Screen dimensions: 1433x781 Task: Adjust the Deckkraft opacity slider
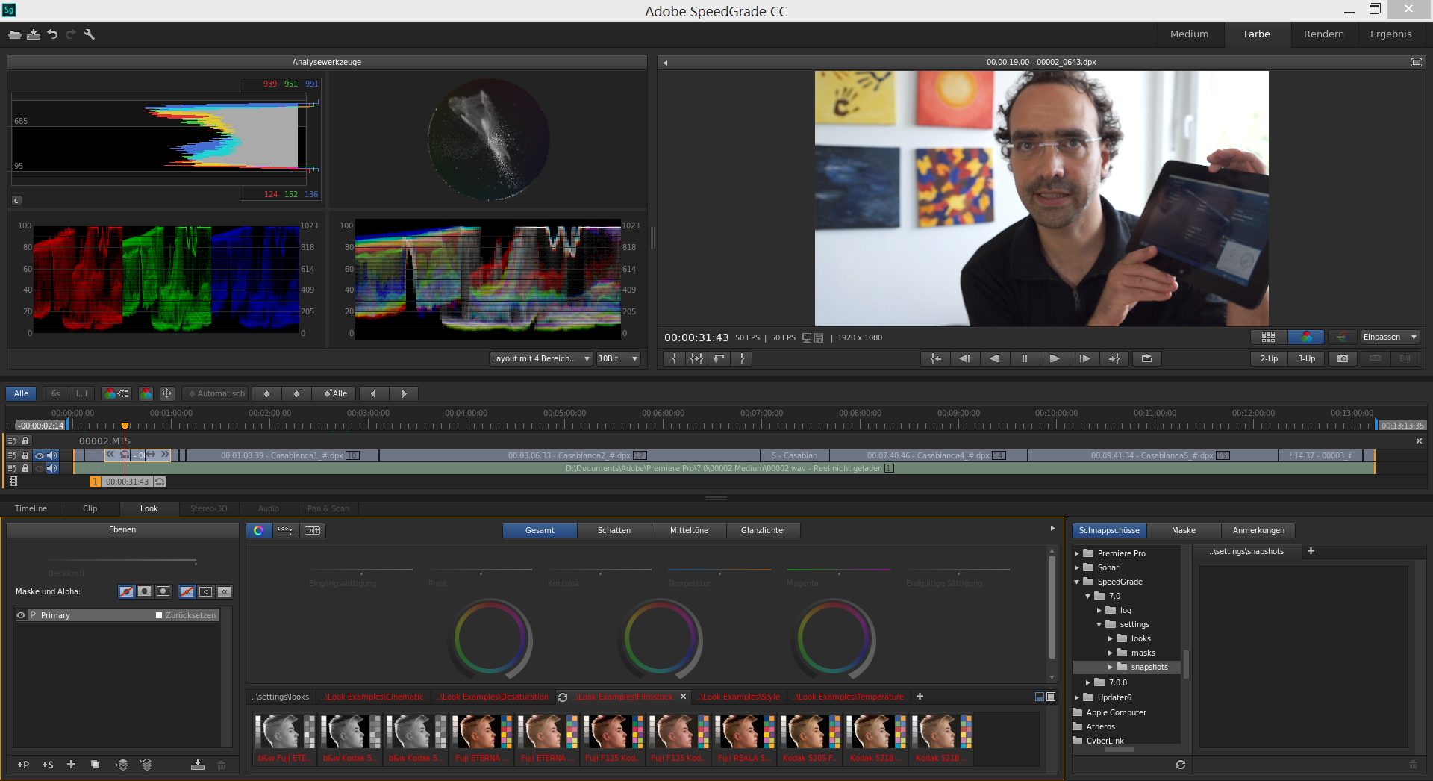pyautogui.click(x=122, y=561)
